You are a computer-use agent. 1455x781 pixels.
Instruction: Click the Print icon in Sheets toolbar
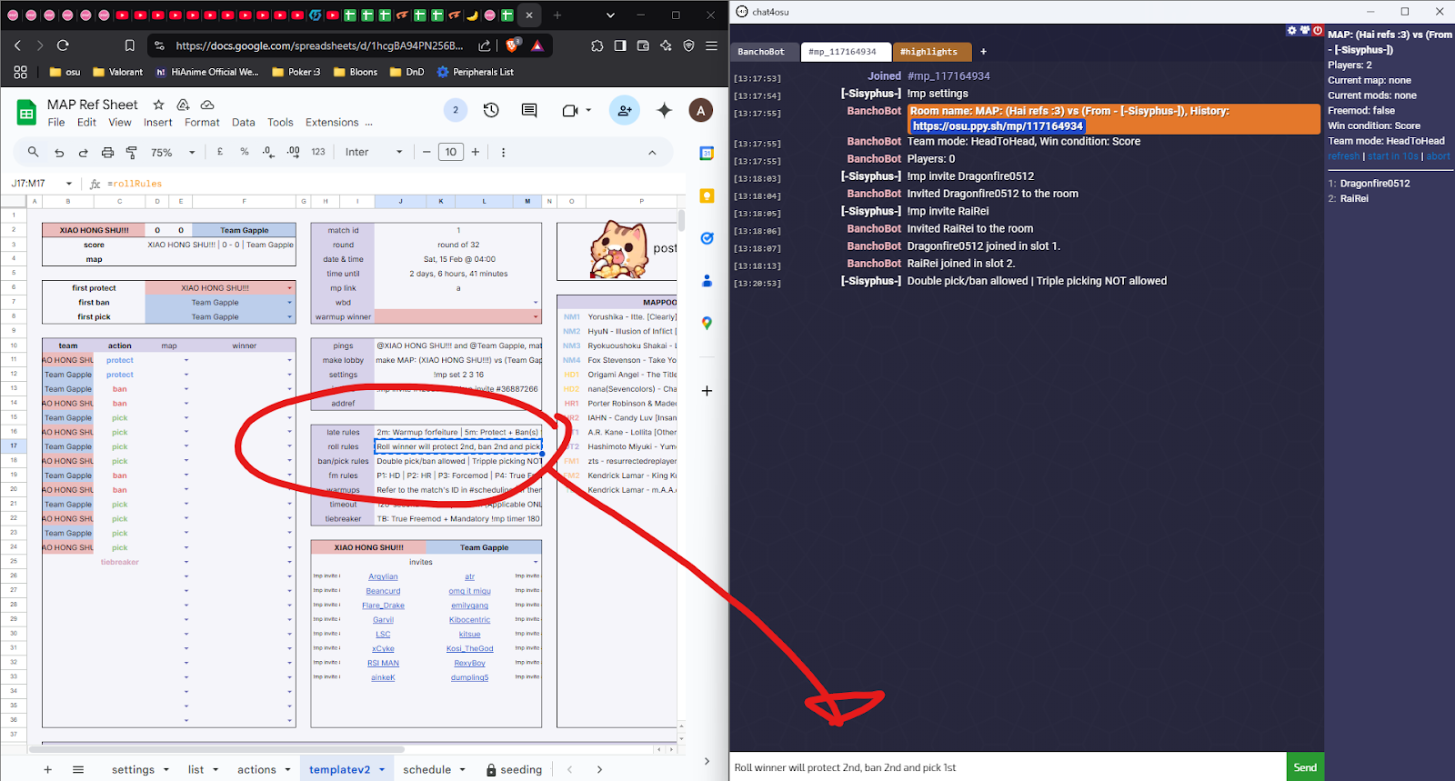click(x=107, y=153)
